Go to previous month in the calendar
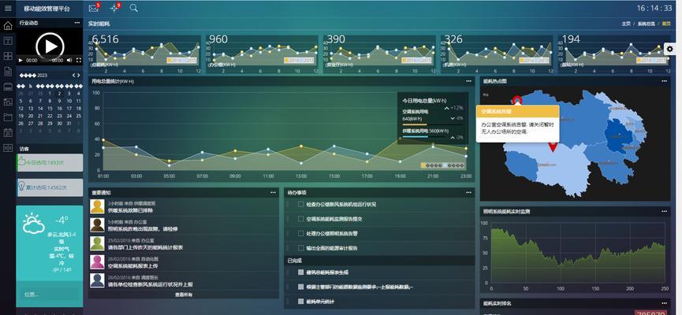Viewport: 682px width, 315px height. click(73, 75)
